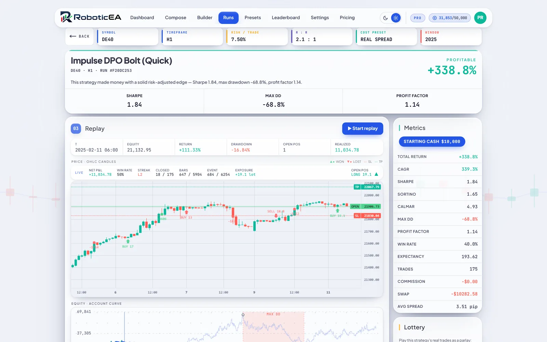Screen dimensions: 547x342
Task: Click the Start replay button
Action: [363, 129]
